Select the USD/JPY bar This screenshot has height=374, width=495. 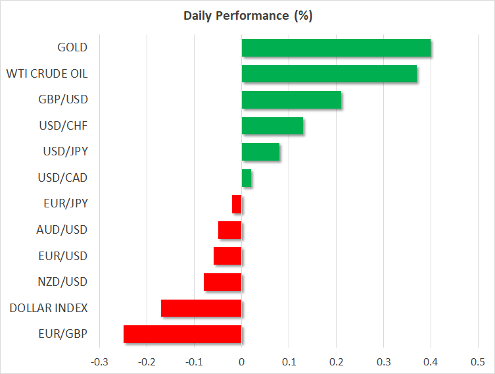pos(260,152)
